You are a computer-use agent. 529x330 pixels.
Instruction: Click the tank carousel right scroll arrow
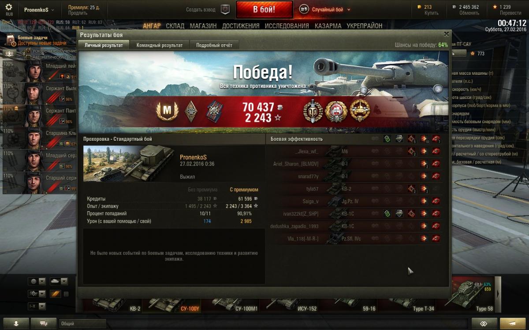[x=499, y=293]
